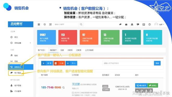Click the 客户信息 column header

pyautogui.click(x=44, y=75)
